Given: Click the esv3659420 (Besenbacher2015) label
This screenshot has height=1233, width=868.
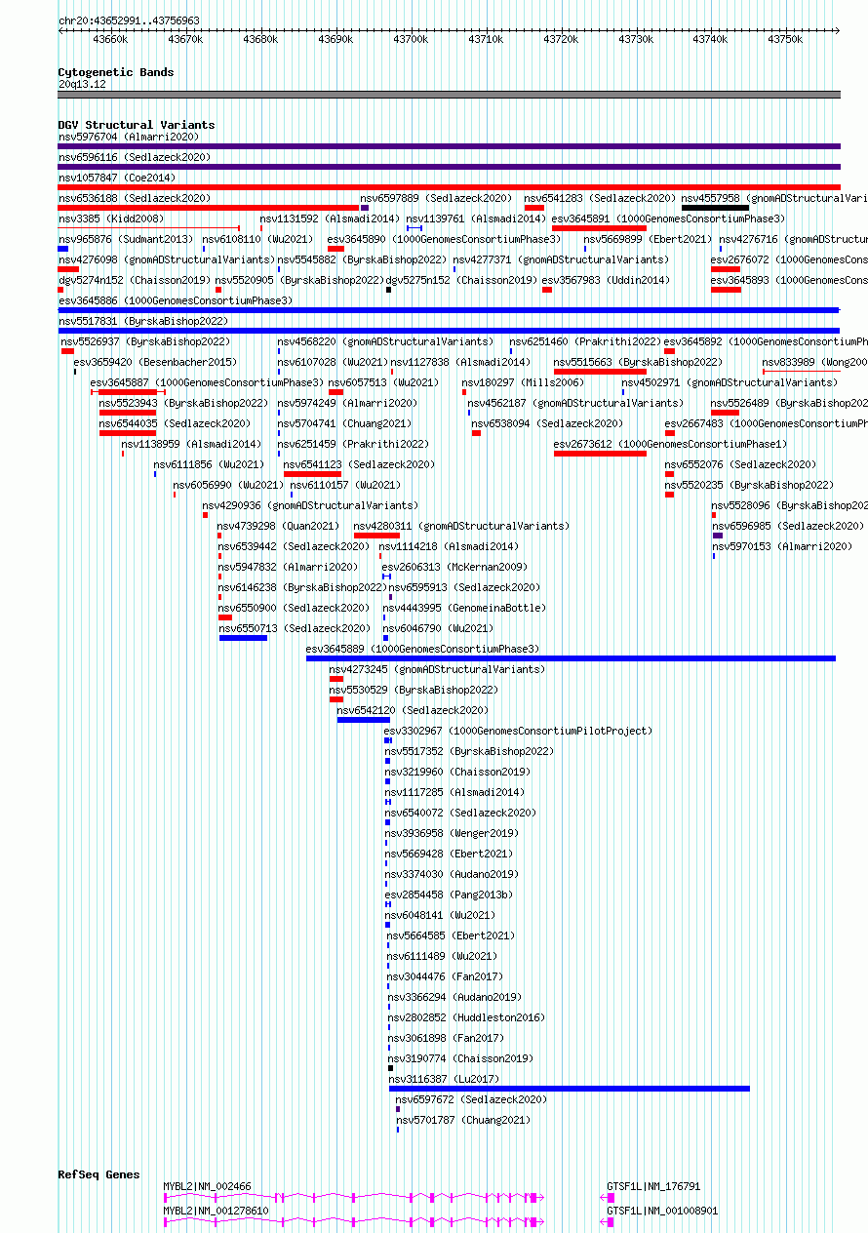Looking at the screenshot, I should click(x=155, y=362).
